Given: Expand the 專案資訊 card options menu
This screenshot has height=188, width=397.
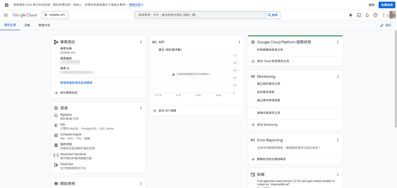Looking at the screenshot, I should pos(141,42).
